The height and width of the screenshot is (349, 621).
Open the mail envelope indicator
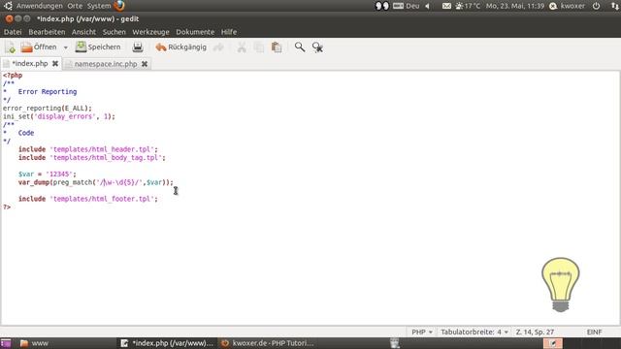446,6
